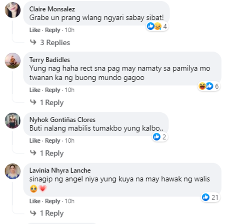Screen dimensions: 239x224
Task: Click Nyhok Gontiñas Clores' avatar
Action: tap(13, 121)
